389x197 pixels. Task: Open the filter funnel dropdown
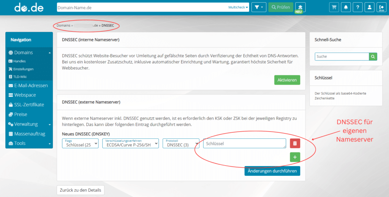point(259,8)
